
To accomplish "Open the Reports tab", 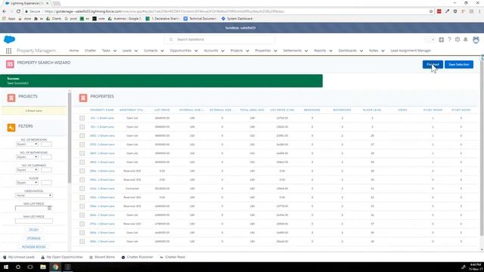I will click(320, 51).
